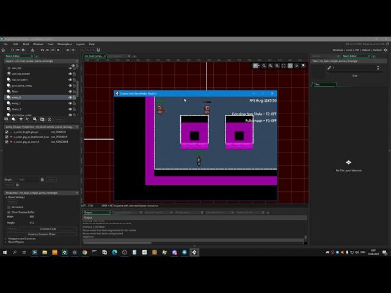Screen dimensions: 391x293
Task: Expand Viewports and Cameras section
Action: tap(6, 239)
